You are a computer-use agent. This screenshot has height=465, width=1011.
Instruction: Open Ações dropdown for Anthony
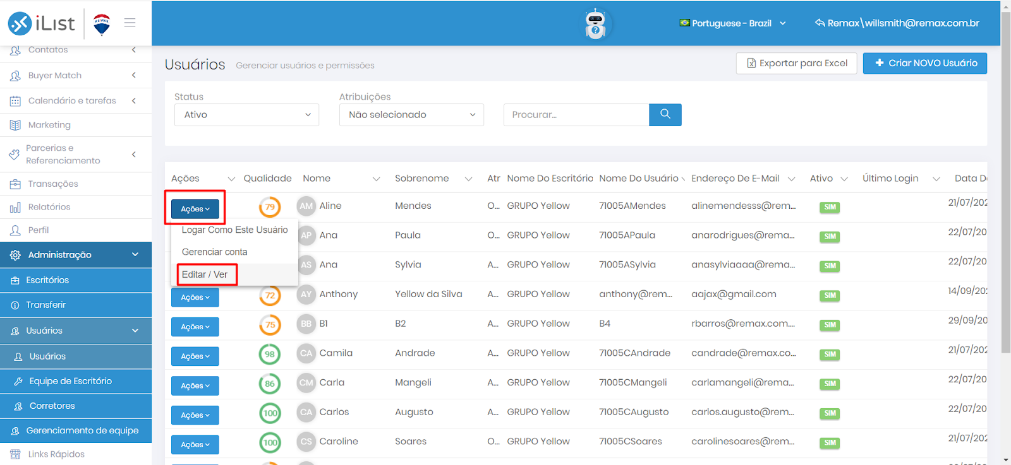[x=195, y=297]
